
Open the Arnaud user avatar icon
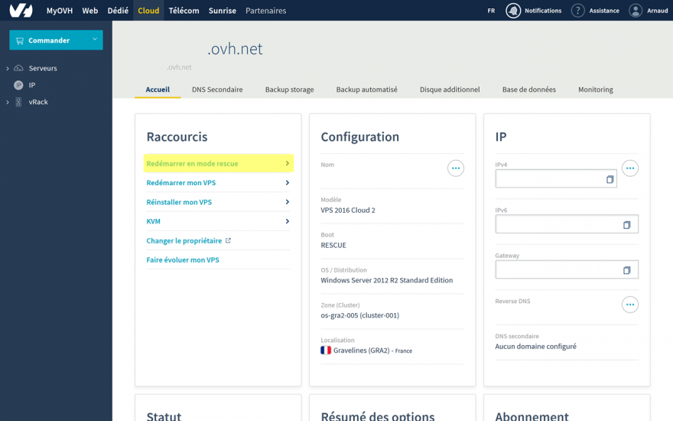coord(636,11)
